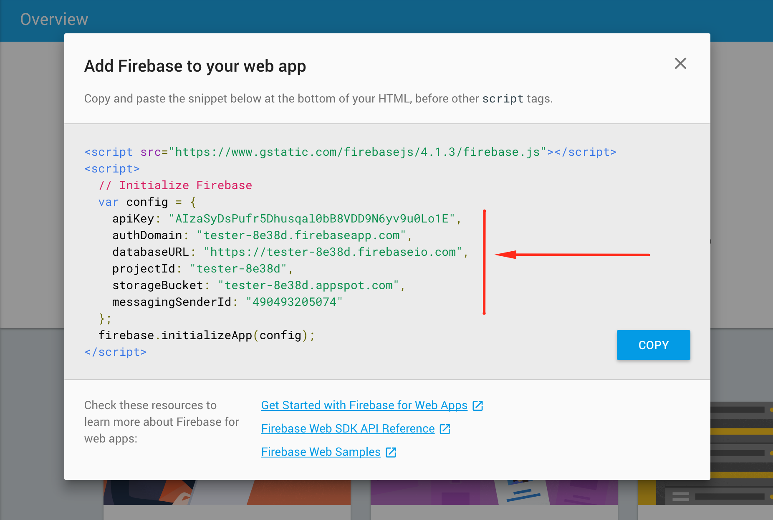This screenshot has width=773, height=520.
Task: Click the messagingSenderId value "490493205074"
Action: pos(294,302)
